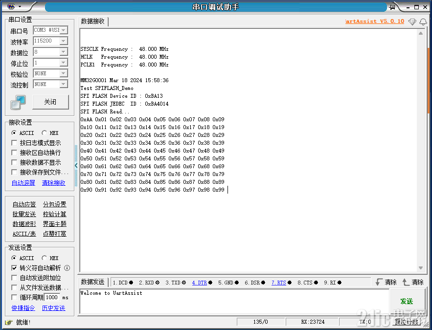Open the 停止位 dropdown
This screenshot has height=330, width=432.
pyautogui.click(x=64, y=63)
